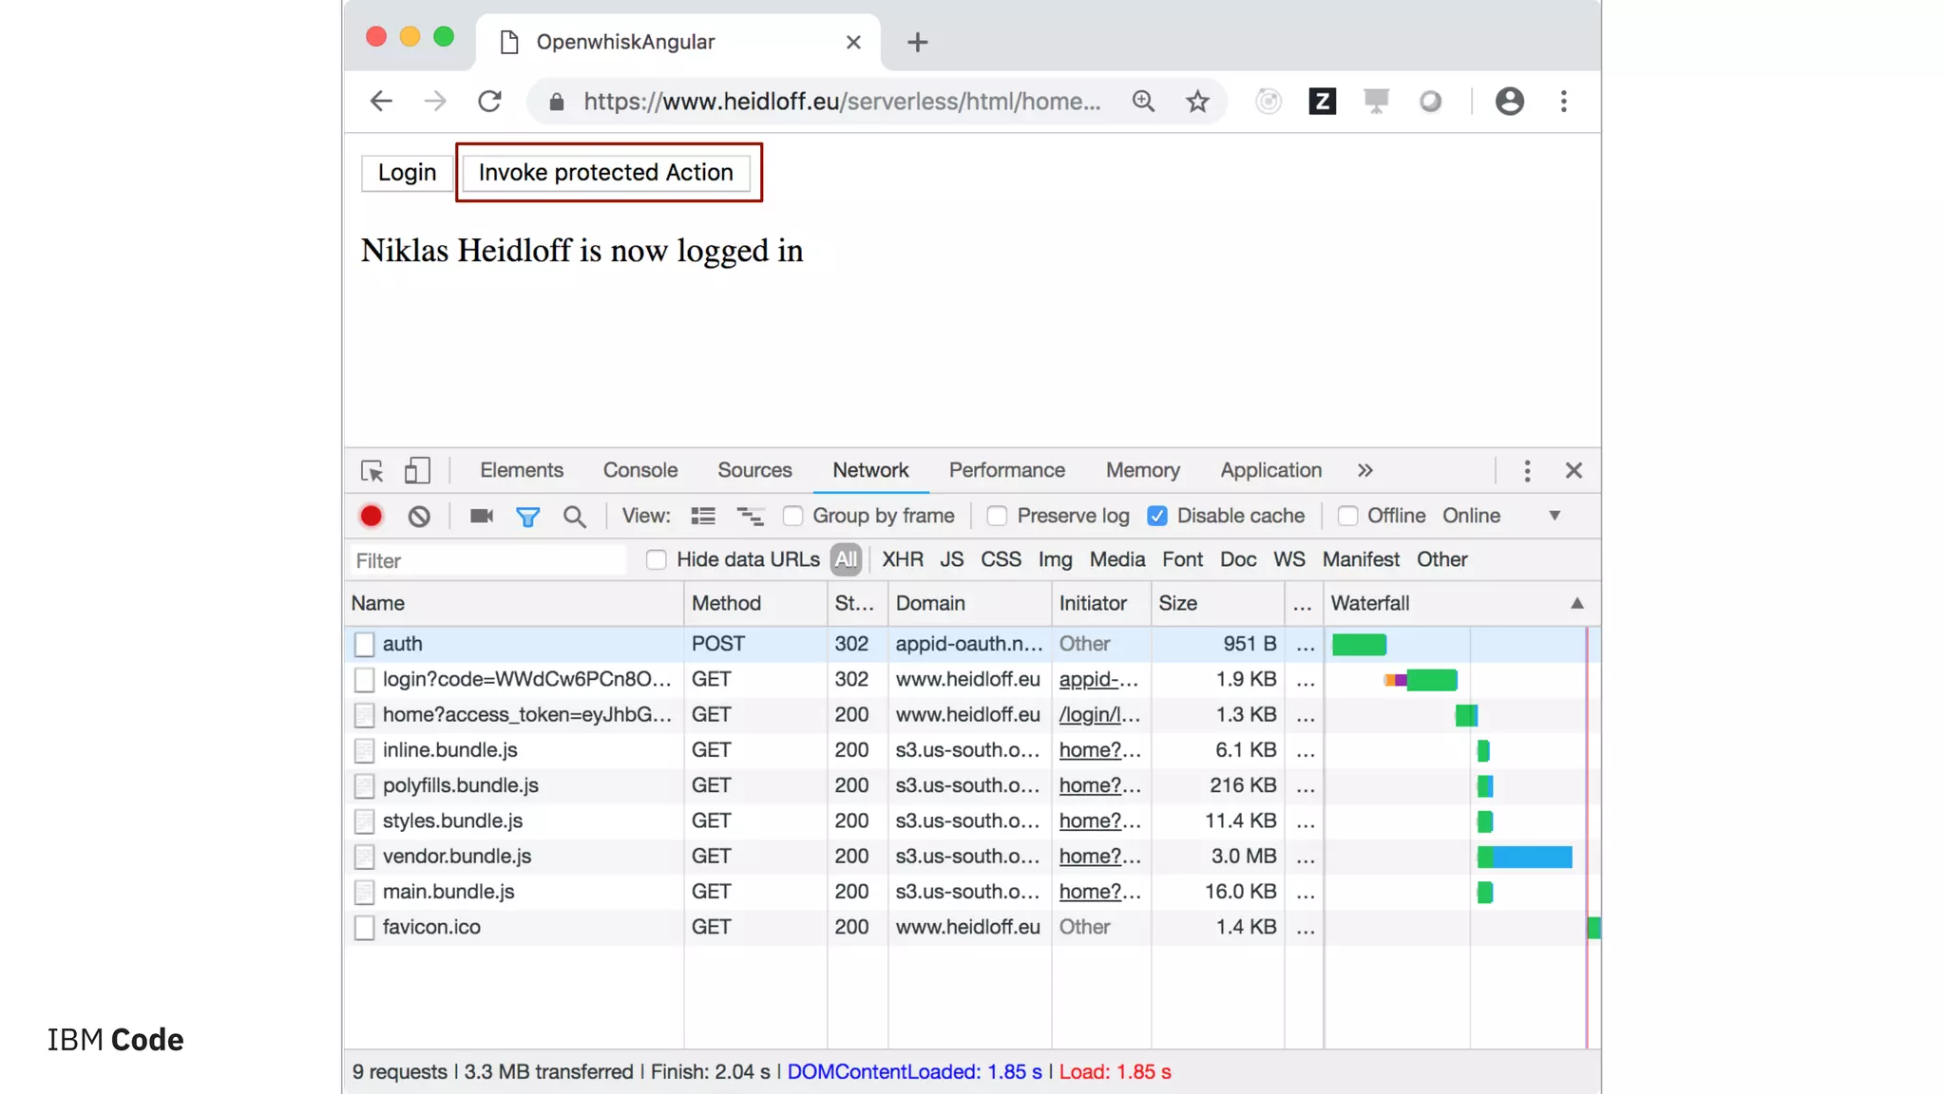Click the Filter text input field
1946x1094 pixels.
488,560
